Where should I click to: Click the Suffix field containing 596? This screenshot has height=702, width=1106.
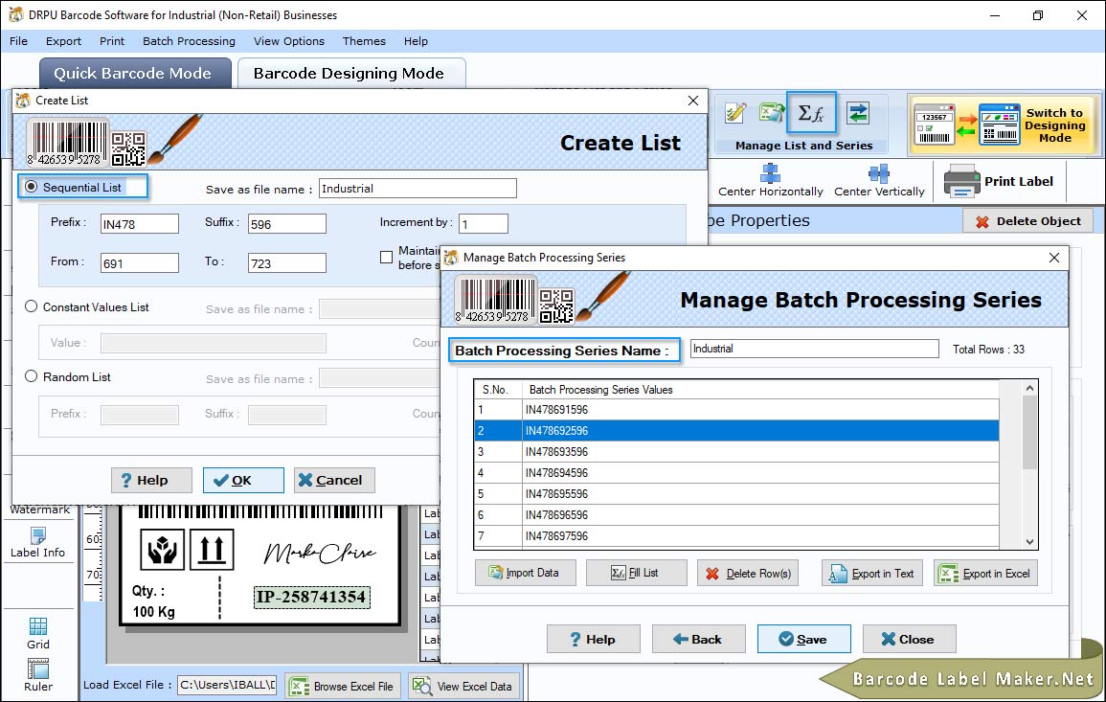click(287, 224)
